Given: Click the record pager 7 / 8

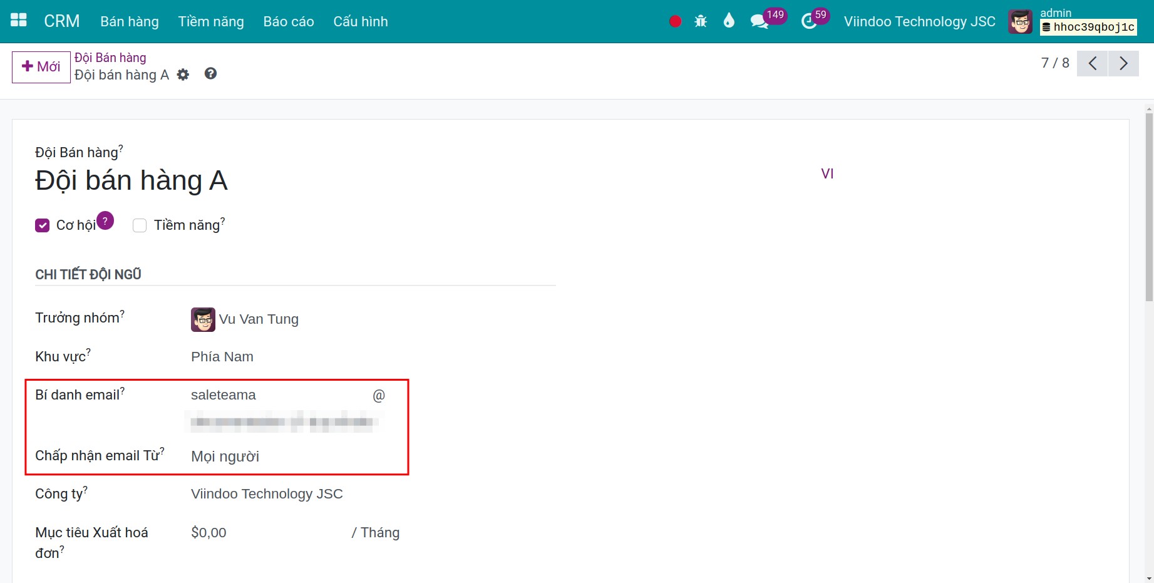Looking at the screenshot, I should point(1055,63).
